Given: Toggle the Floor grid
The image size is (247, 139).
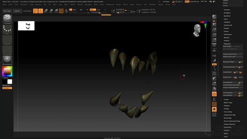Looking at the screenshot, I should [214, 50].
